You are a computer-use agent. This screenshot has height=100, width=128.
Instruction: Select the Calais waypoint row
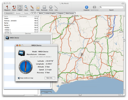20,18
